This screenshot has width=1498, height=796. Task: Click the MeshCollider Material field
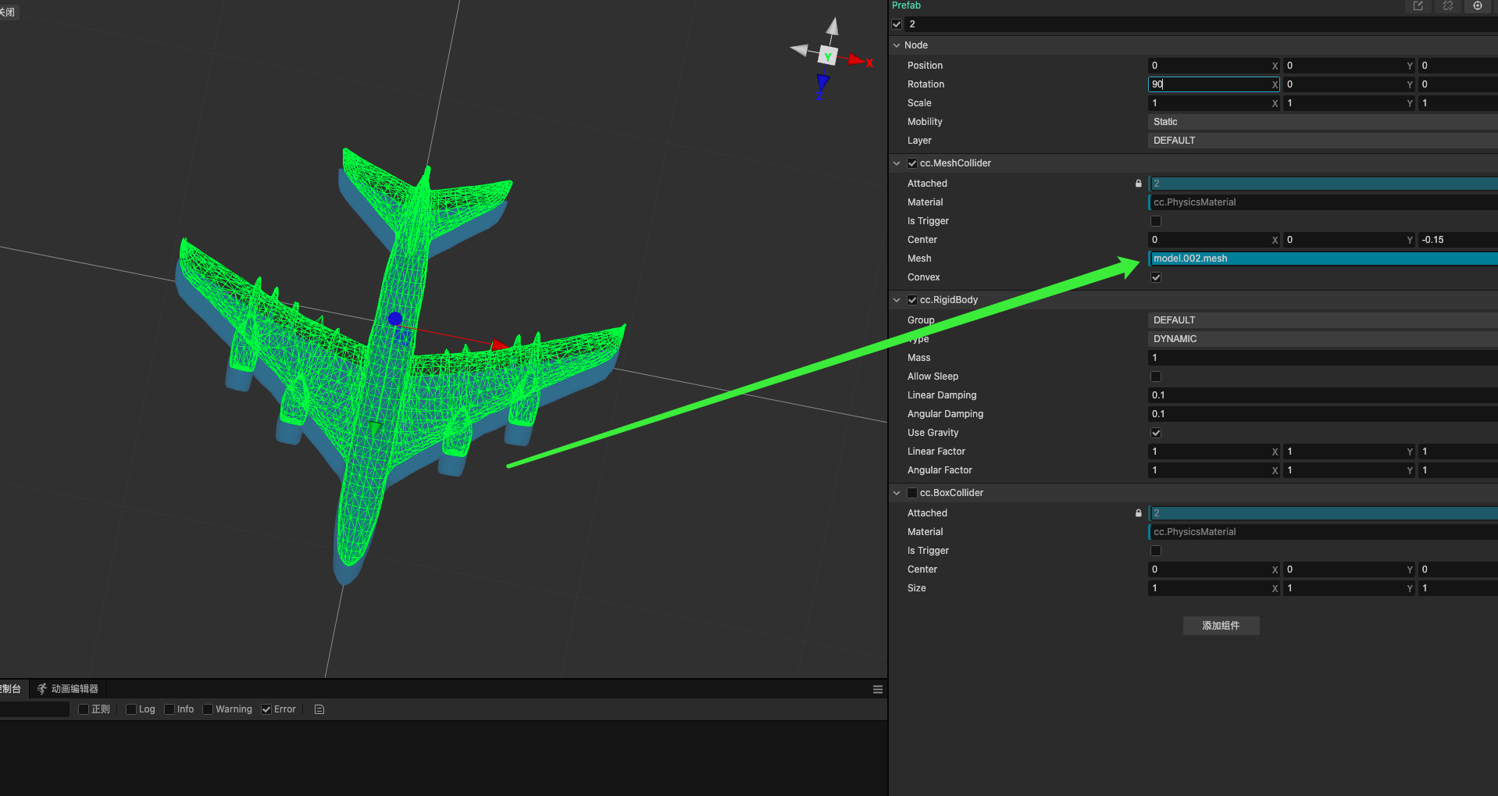point(1323,202)
